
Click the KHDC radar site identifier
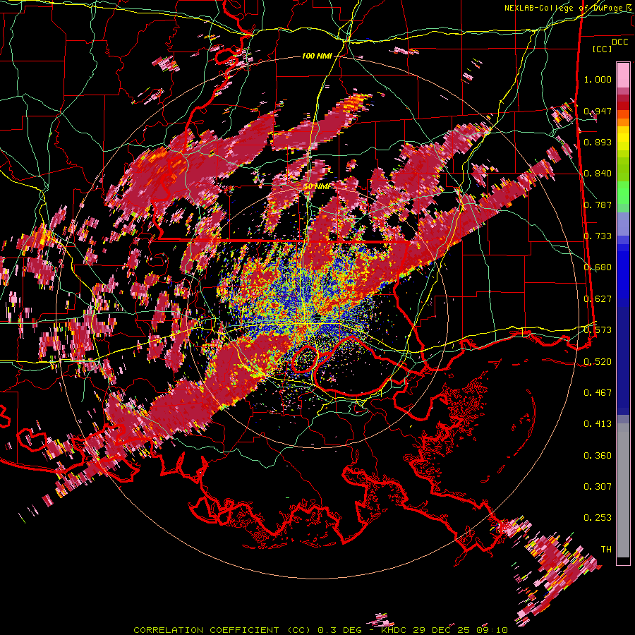click(395, 630)
